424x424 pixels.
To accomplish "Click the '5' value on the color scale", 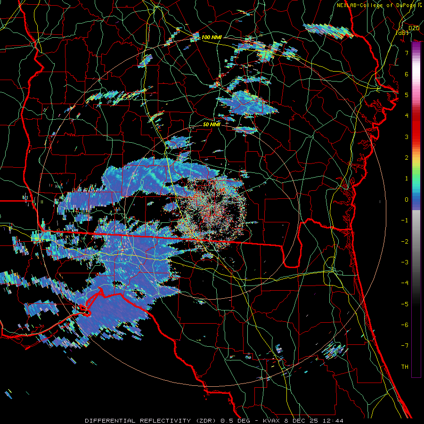I will 407,95.
